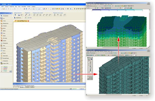The width and height of the screenshot is (155, 101).
Task: Open the Расчёт menu
Action: (29, 6)
